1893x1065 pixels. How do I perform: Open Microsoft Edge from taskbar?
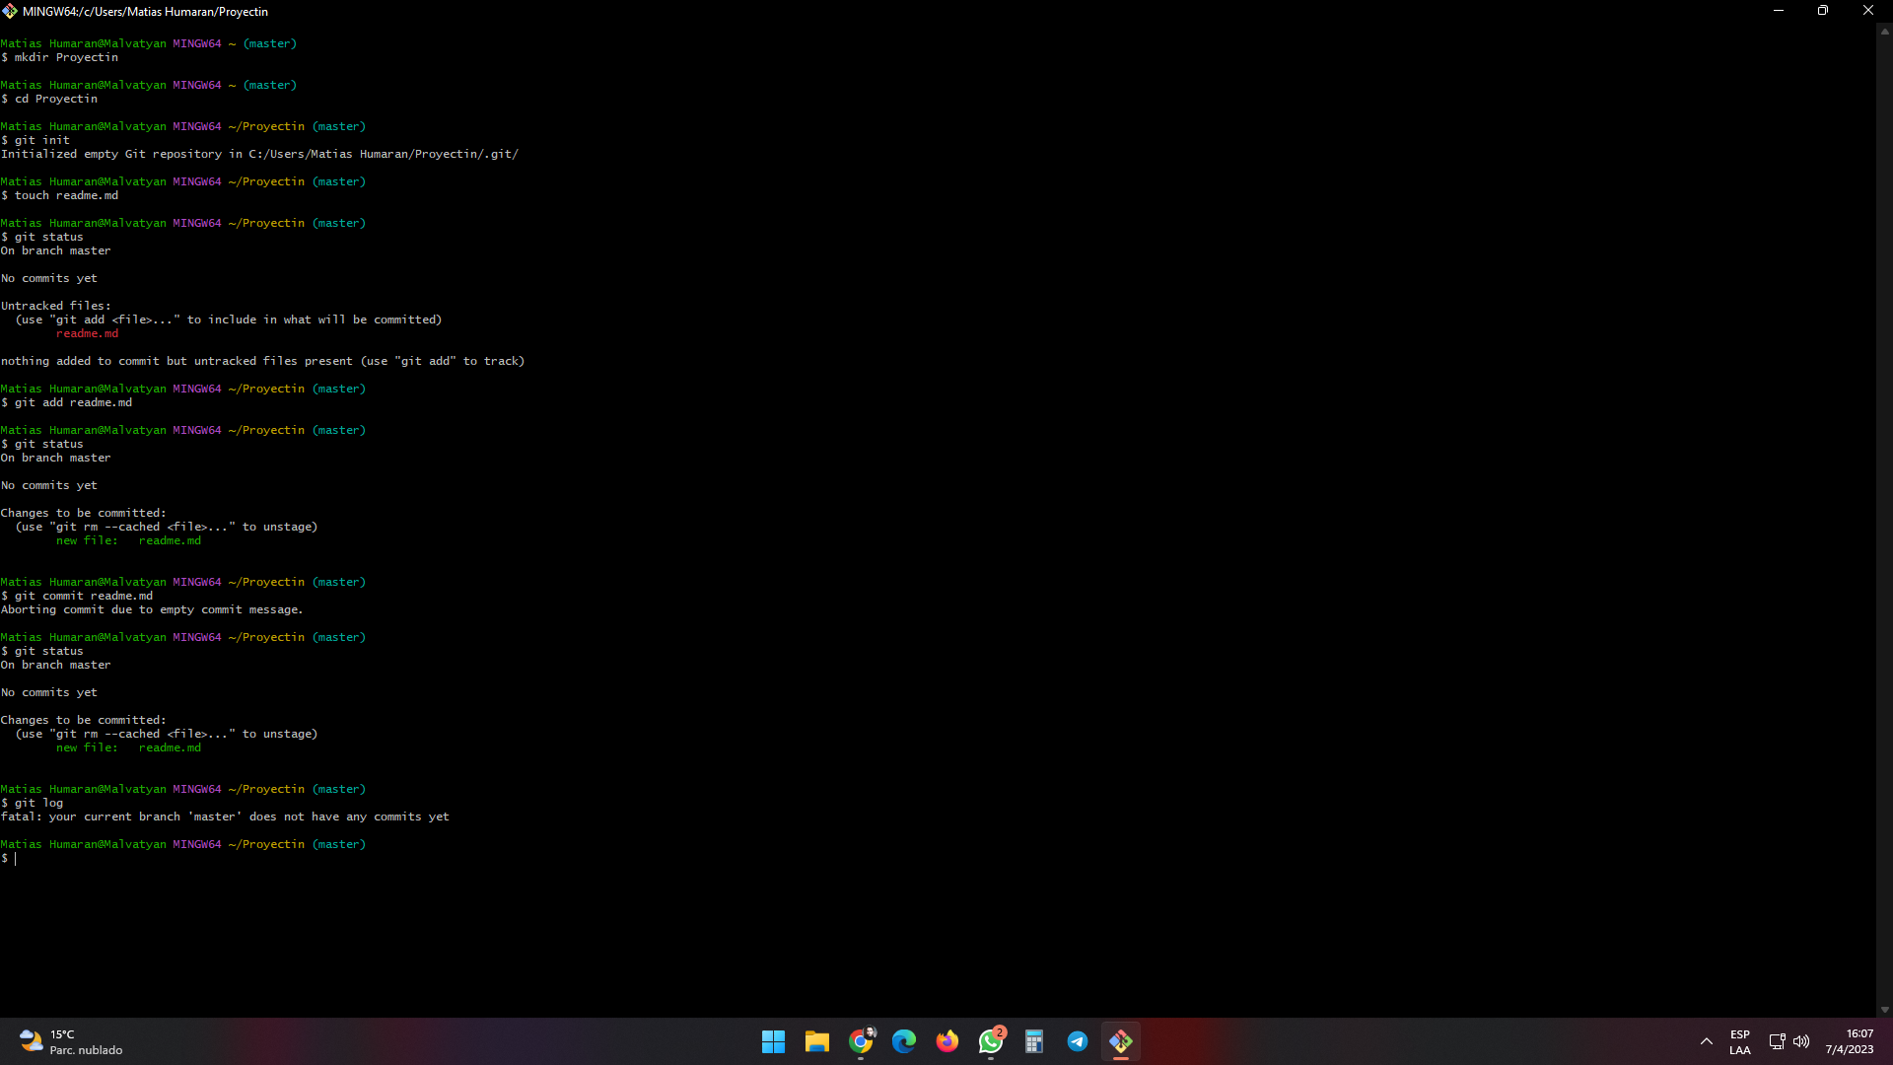[x=903, y=1041]
